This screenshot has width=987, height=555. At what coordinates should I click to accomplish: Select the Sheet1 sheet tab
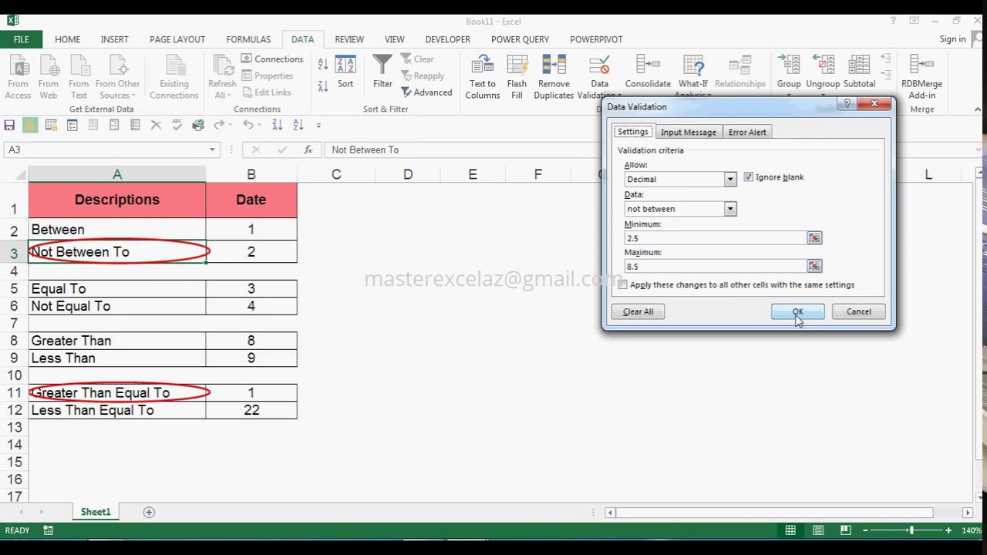click(x=96, y=512)
